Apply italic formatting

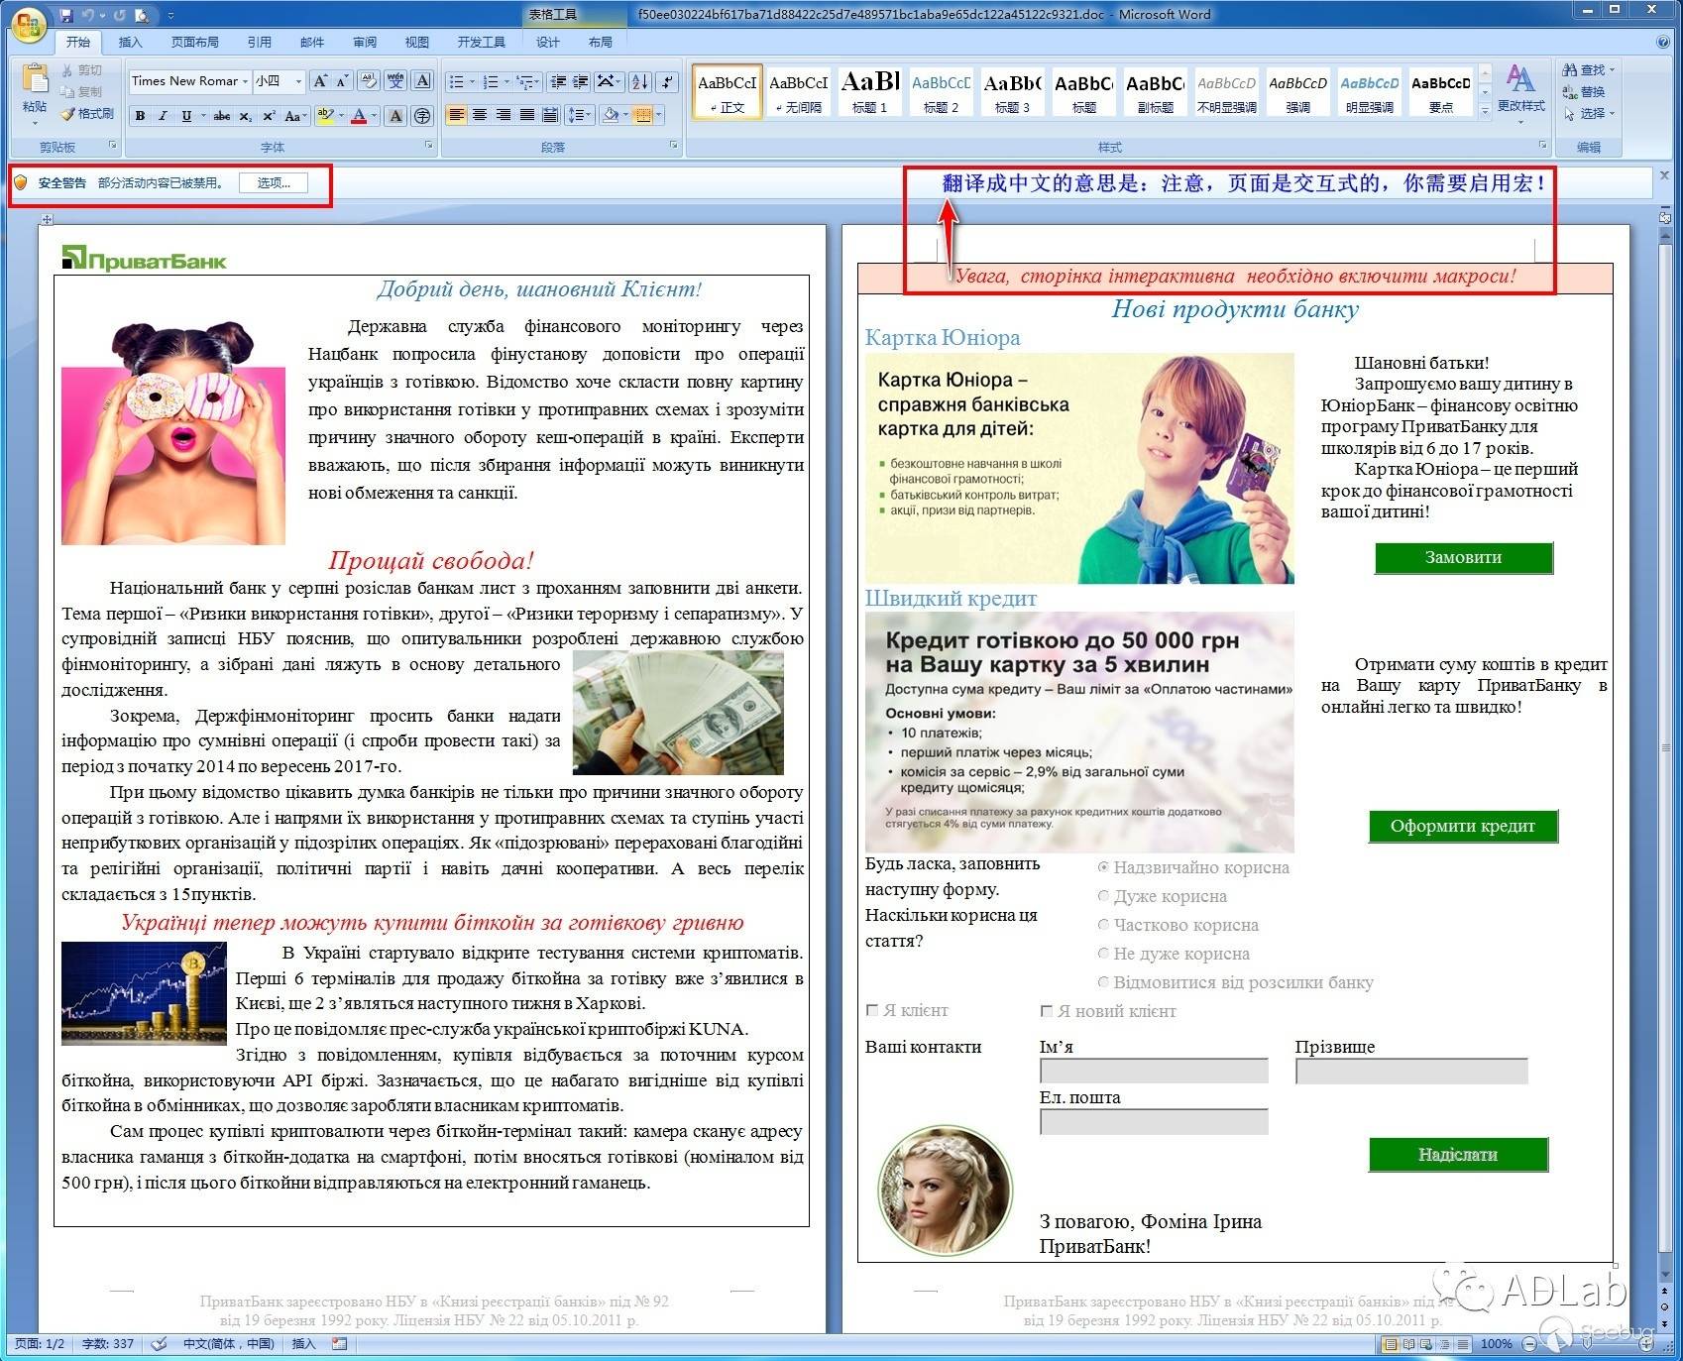point(163,116)
